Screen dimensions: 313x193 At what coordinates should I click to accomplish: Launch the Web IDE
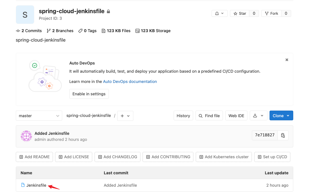click(x=236, y=116)
